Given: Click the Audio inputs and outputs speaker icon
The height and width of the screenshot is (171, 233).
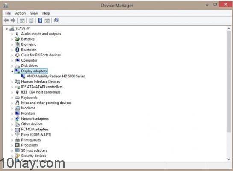Looking at the screenshot, I should (x=17, y=34).
